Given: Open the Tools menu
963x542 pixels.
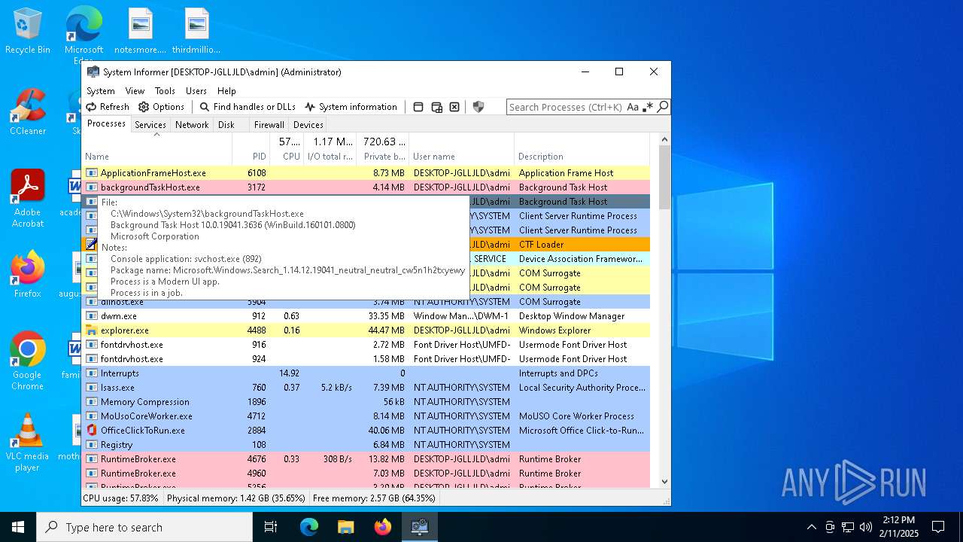Looking at the screenshot, I should 165,90.
